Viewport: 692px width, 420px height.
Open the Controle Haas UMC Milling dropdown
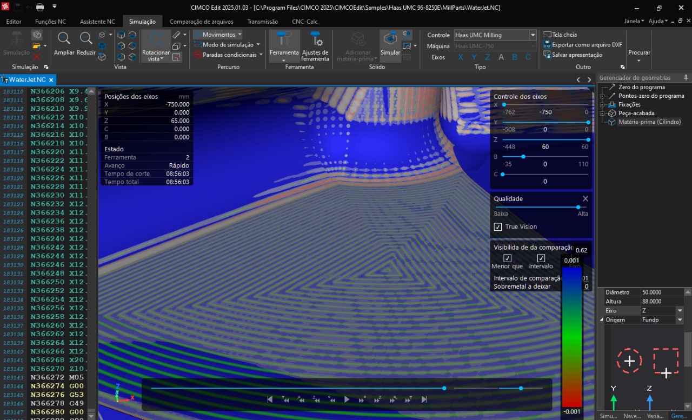[x=533, y=35]
